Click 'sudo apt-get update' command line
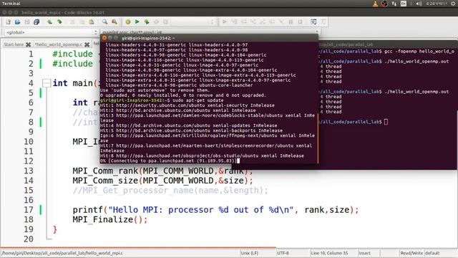This screenshot has height=258, width=458. pos(199,100)
